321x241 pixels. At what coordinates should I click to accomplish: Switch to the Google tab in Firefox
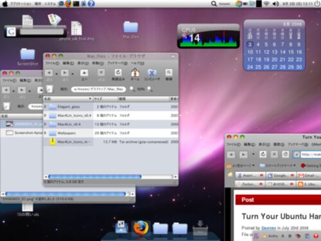[281, 176]
